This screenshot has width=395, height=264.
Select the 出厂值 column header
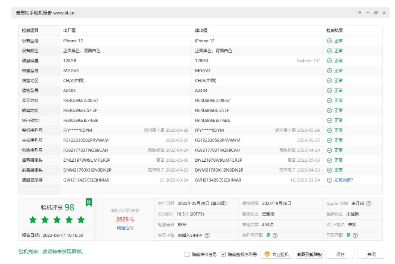pos(69,31)
